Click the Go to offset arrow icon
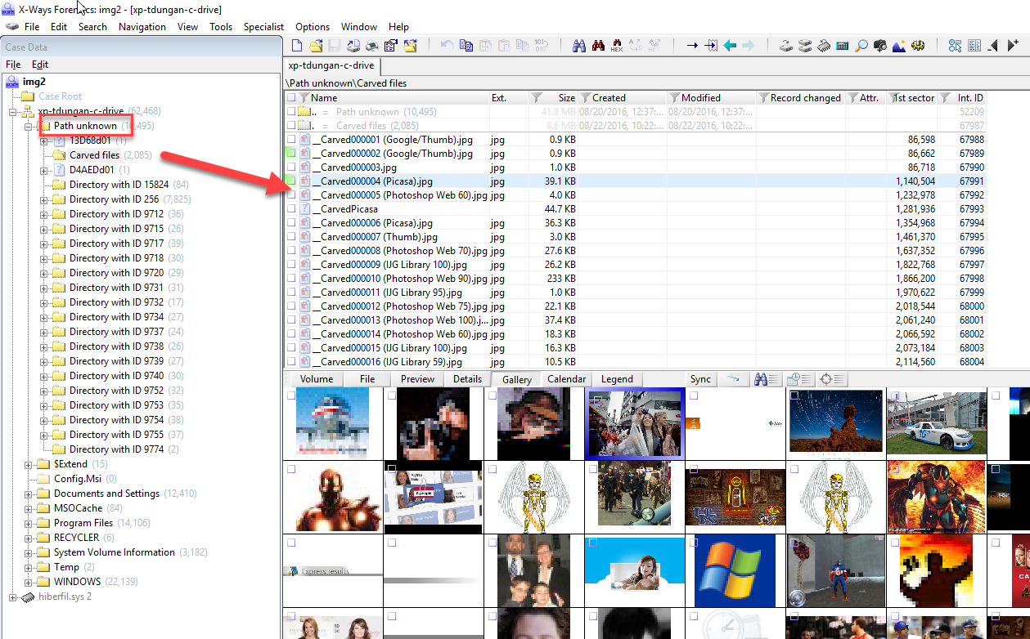This screenshot has height=639, width=1030. tap(692, 46)
